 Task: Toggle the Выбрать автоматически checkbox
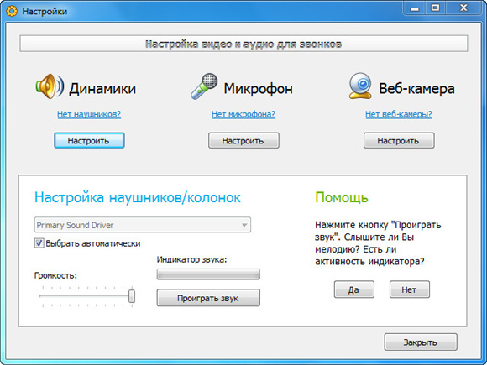39,243
